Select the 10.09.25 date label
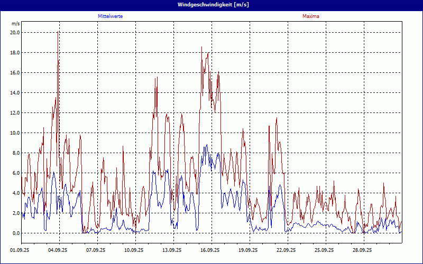 pos(134,250)
